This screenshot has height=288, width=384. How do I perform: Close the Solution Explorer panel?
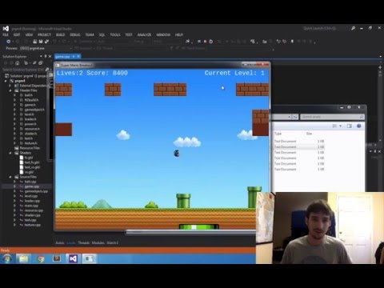pos(50,57)
